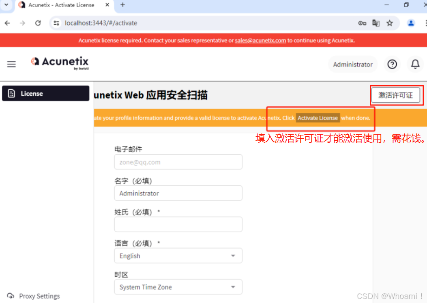Screen dimensions: 427x303
Task: Open the help question mark icon
Action: [x=392, y=64]
